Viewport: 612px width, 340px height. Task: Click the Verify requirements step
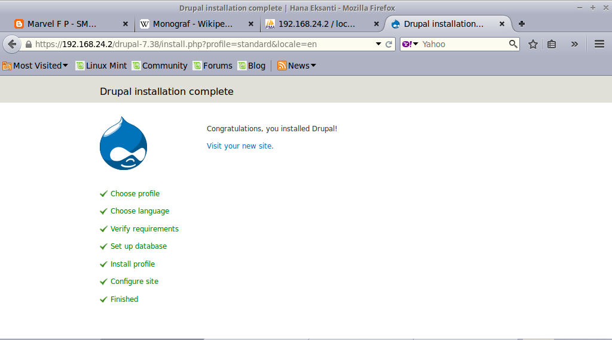pos(145,229)
